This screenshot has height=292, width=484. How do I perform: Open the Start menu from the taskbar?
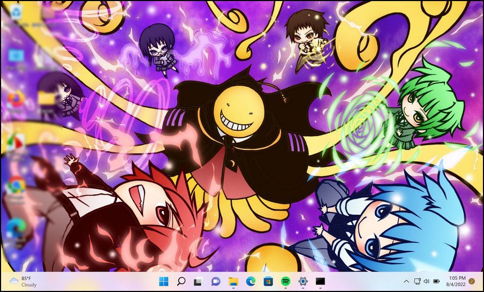point(164,281)
